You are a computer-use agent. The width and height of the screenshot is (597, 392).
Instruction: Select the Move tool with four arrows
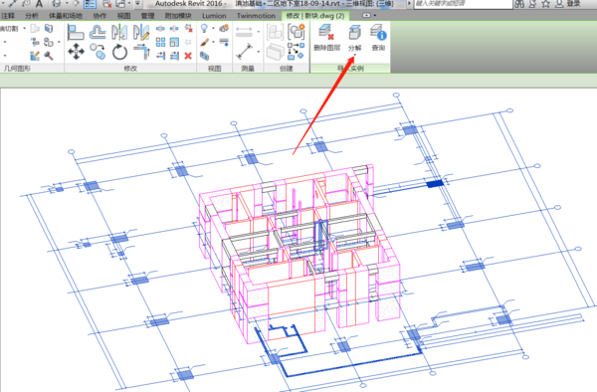point(77,52)
